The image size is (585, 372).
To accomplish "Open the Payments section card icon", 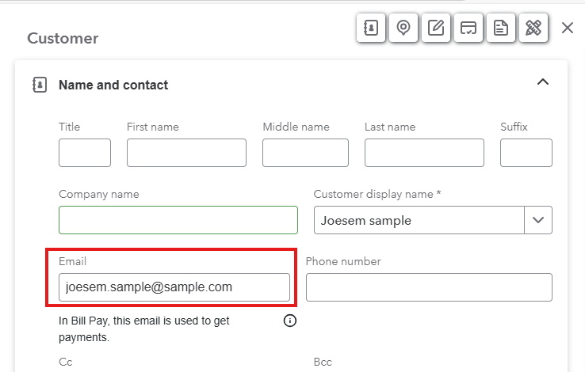I will point(468,28).
